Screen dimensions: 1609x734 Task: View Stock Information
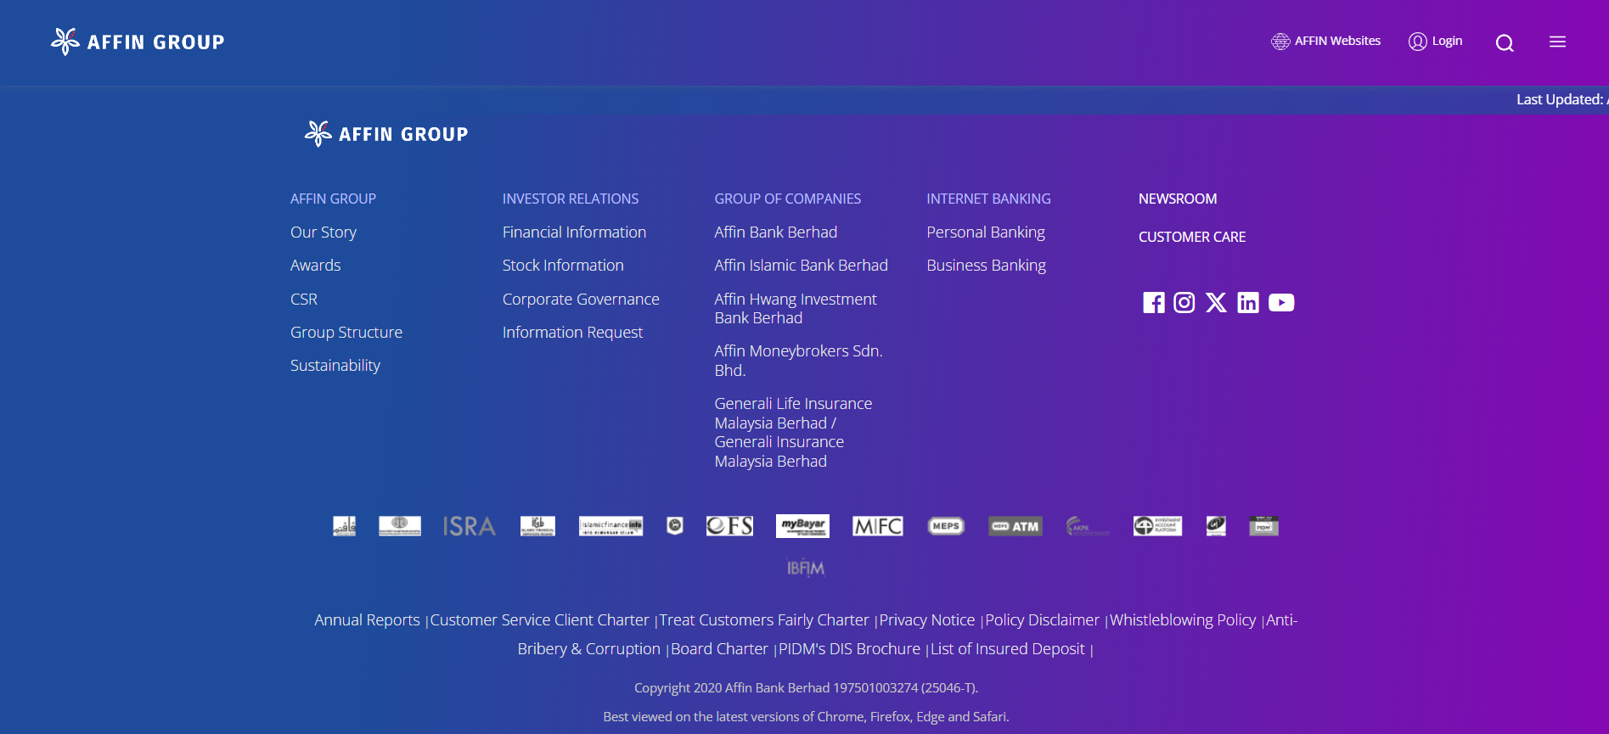563,266
